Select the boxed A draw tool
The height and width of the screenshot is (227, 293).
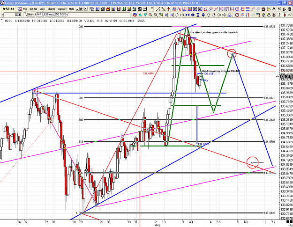coord(200,9)
